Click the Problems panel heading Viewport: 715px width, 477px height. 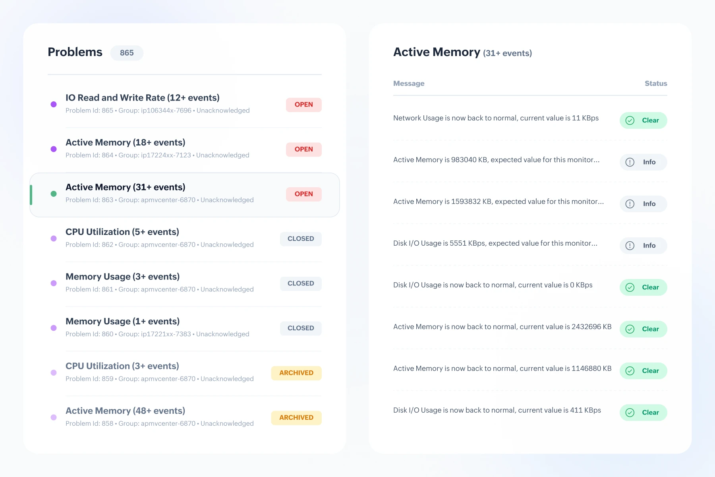[75, 52]
